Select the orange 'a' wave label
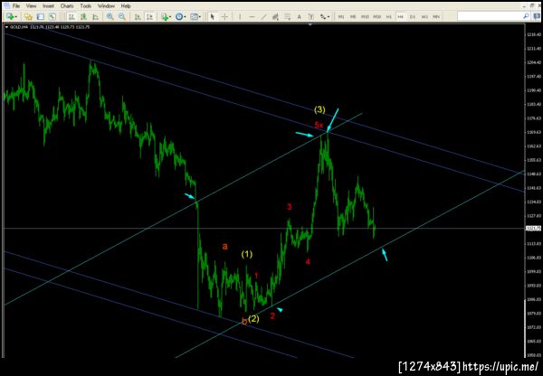543x376 pixels. pyautogui.click(x=224, y=246)
